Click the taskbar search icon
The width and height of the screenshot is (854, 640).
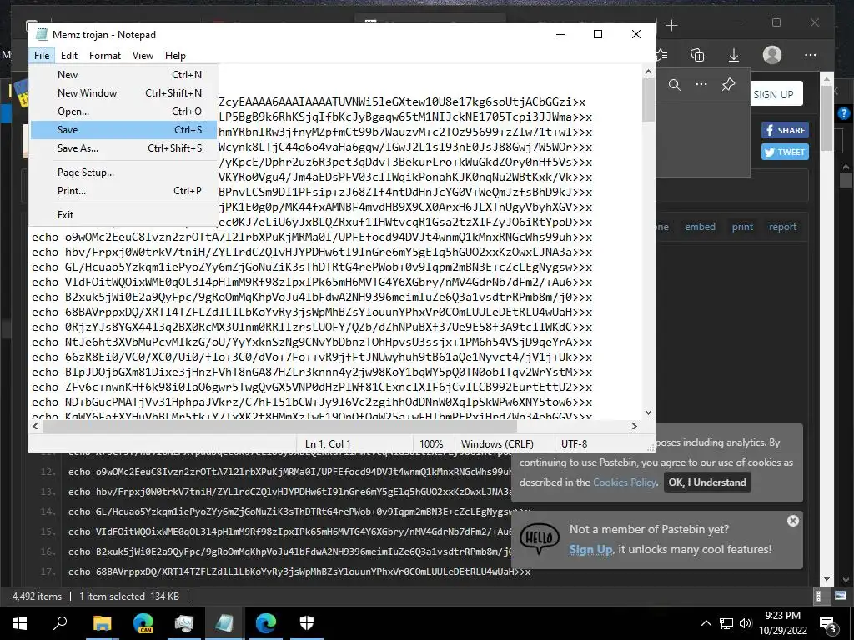[60, 623]
